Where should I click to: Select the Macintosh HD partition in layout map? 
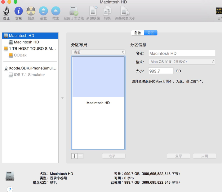click(98, 103)
